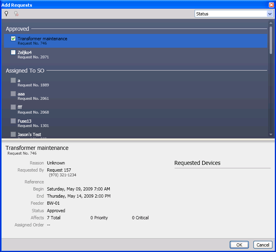The image size is (276, 252).
Task: Tick the Fuse13 request checkbox
Action: [x=13, y=121]
